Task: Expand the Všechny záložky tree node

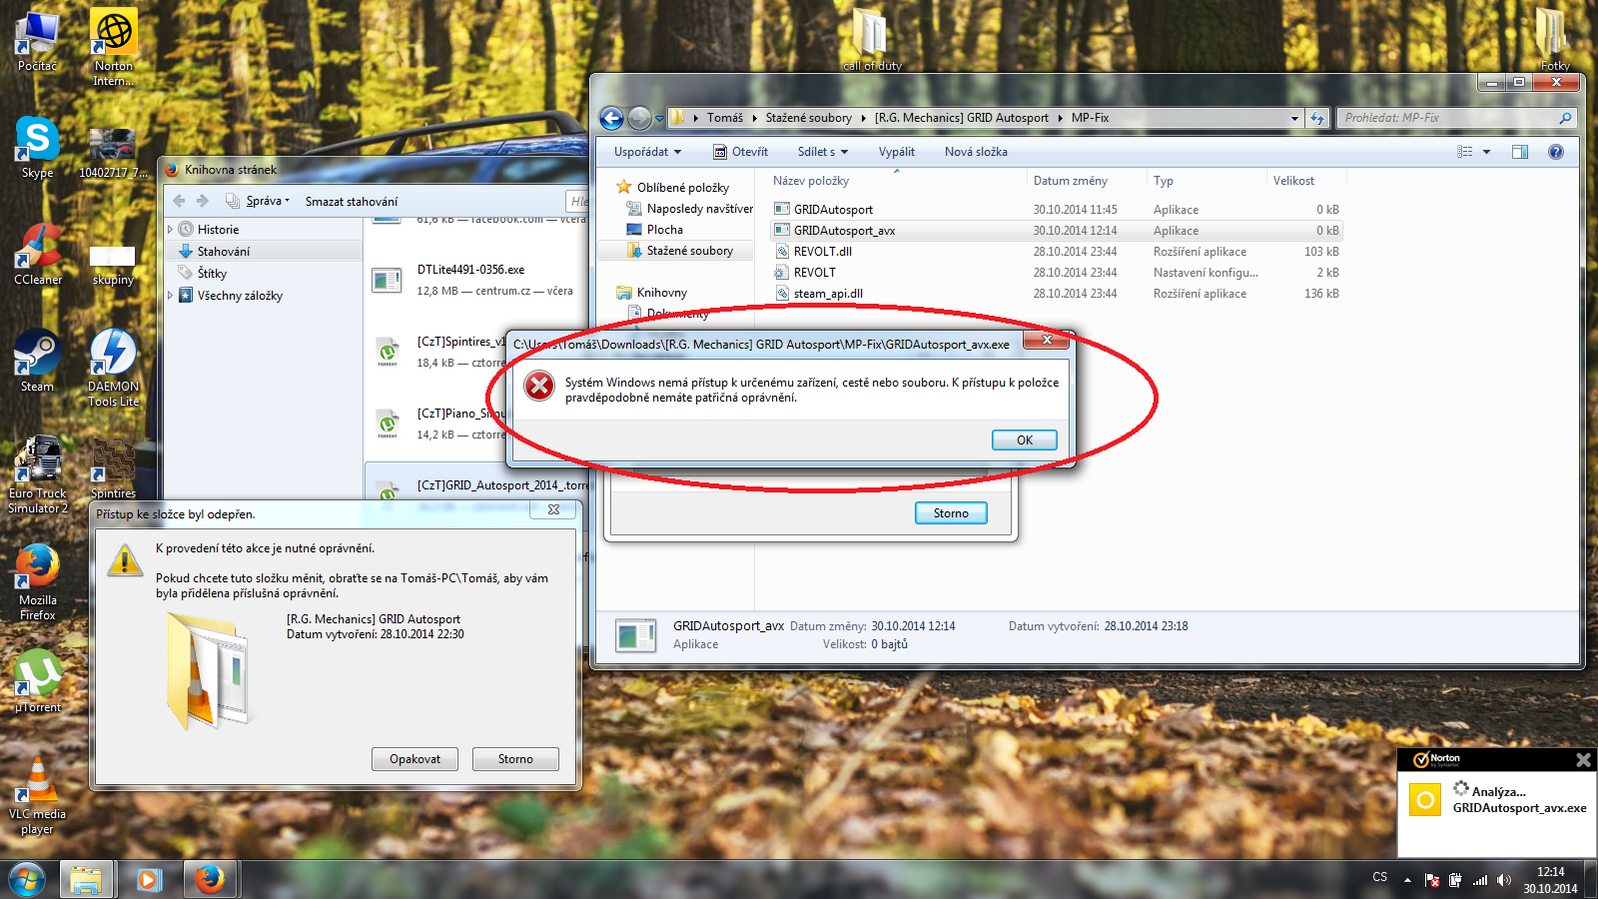Action: click(171, 296)
